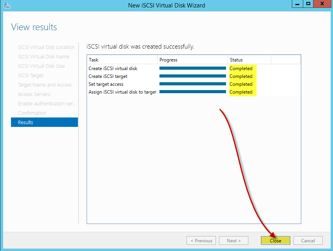The height and width of the screenshot is (251, 333).
Task: Click progress bar for Create iSCSI target
Action: click(x=193, y=76)
